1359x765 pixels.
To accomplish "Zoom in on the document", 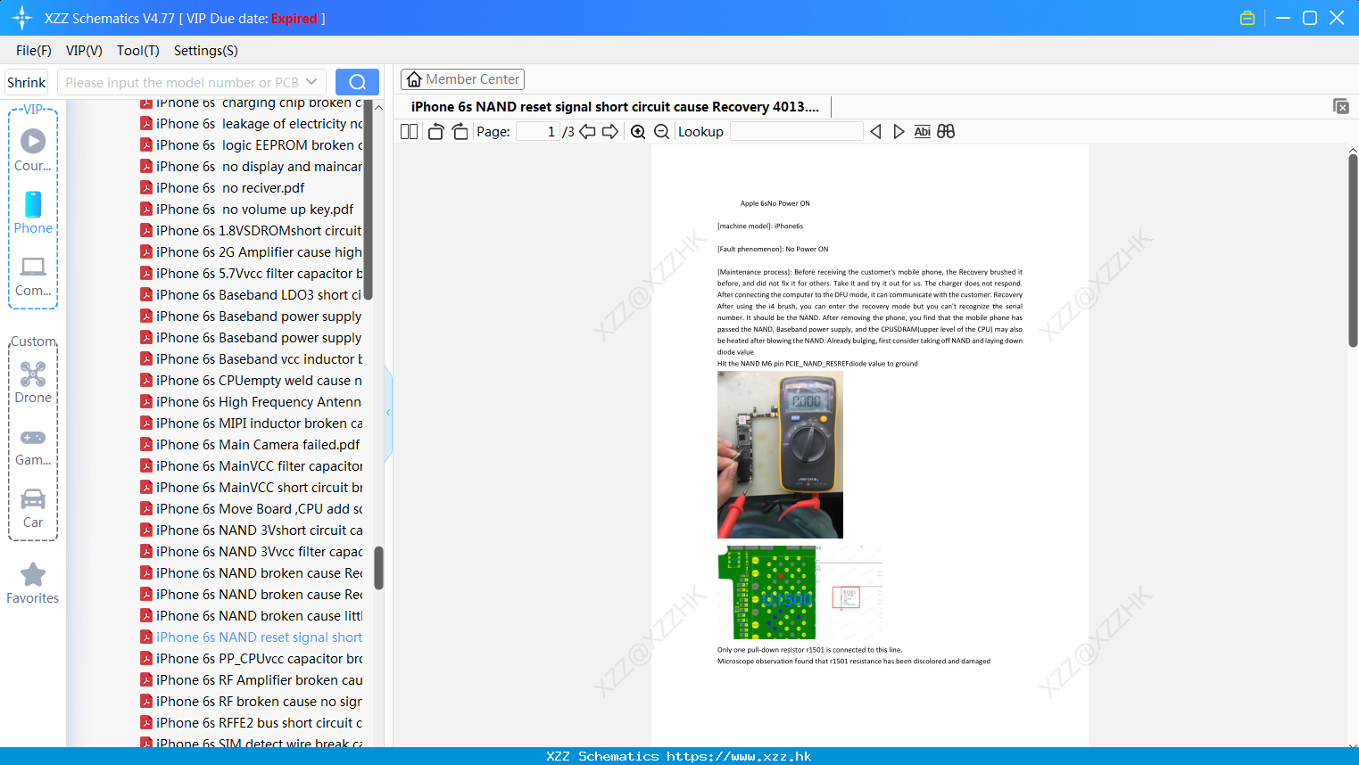I will (638, 132).
